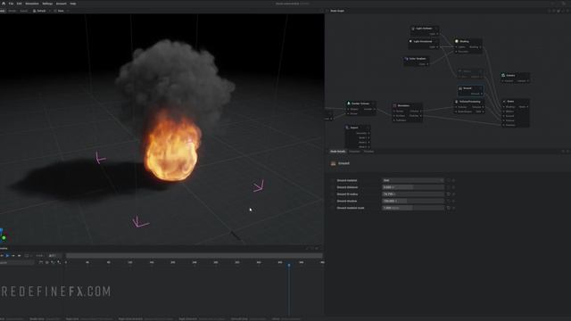Open the Simulation menu

tap(32, 4)
